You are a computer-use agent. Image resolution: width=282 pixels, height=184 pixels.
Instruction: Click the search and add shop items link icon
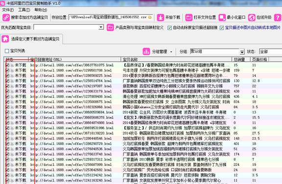coord(6,18)
